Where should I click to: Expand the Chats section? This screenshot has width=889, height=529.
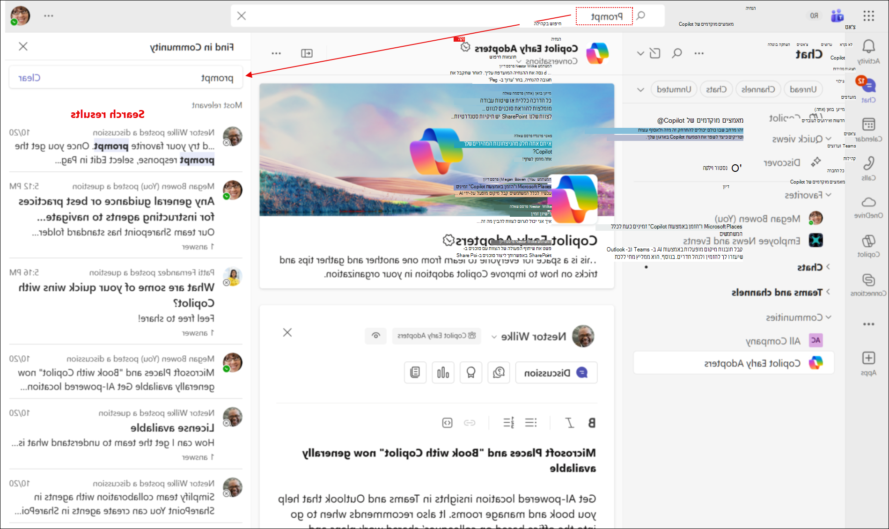(828, 267)
